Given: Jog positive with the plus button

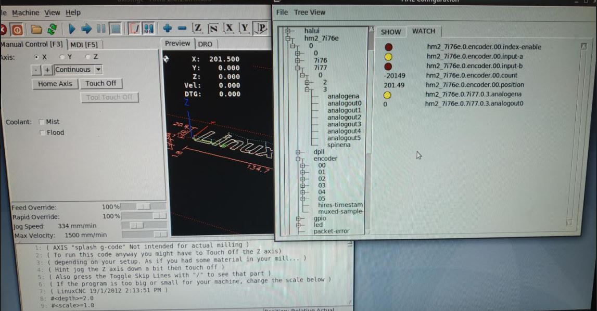Looking at the screenshot, I should click(47, 70).
